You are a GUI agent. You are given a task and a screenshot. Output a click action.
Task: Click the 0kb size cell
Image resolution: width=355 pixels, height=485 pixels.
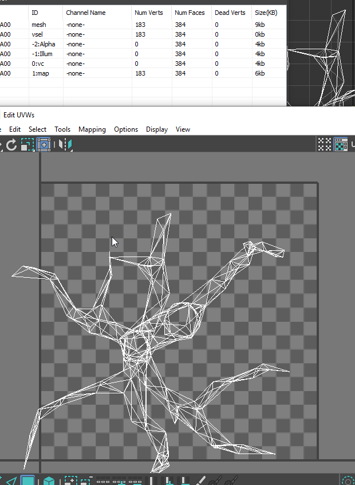click(x=269, y=34)
